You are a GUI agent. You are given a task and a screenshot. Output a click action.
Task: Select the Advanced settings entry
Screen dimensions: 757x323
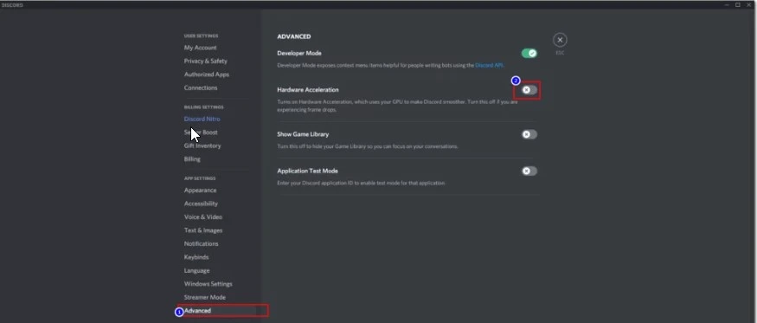coord(197,311)
